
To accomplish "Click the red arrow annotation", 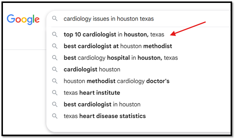I will (188, 29).
